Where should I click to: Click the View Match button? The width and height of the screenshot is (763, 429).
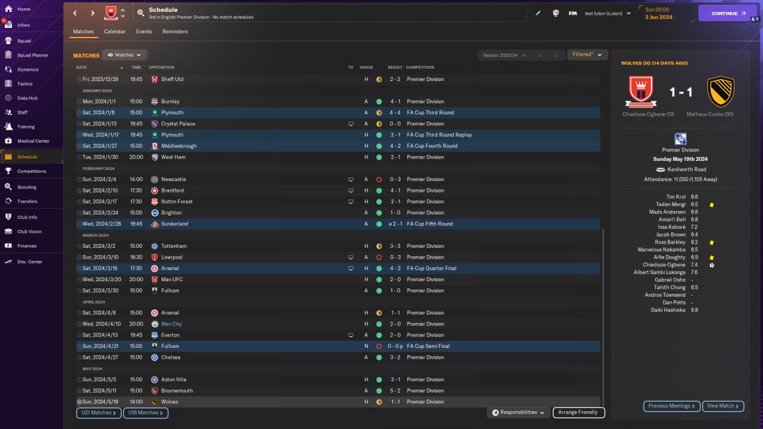[x=723, y=406]
